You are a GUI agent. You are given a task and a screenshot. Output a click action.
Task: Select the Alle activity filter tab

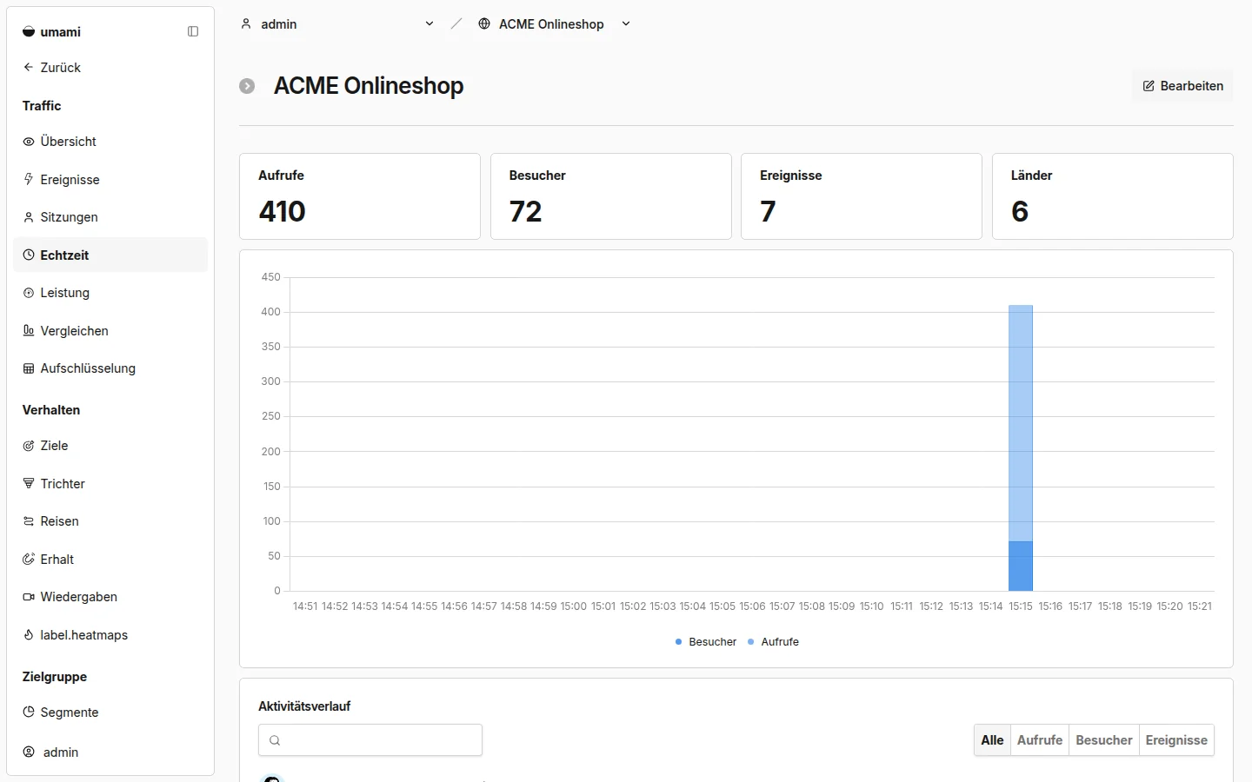click(992, 740)
